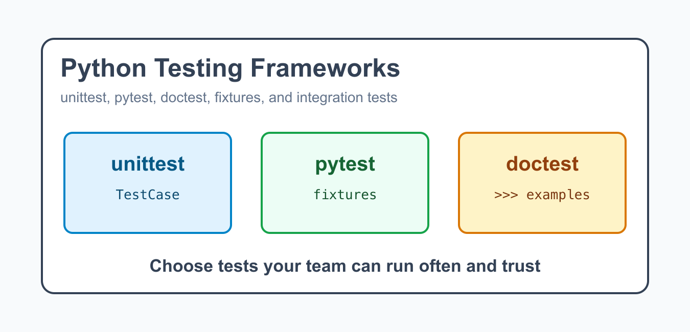Click 'fixtures' code label in pytest card
The height and width of the screenshot is (332, 690).
click(345, 195)
